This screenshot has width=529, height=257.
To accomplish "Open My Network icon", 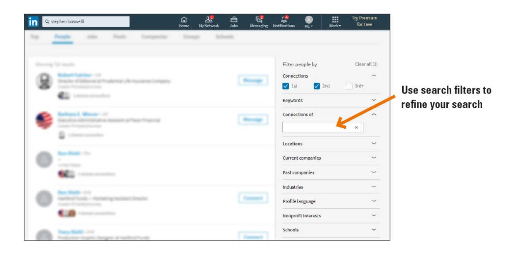I will pos(209,20).
